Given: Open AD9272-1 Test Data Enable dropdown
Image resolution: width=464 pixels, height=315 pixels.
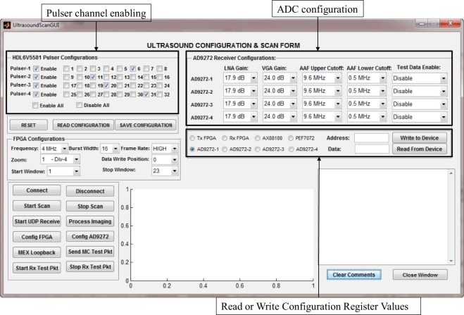Looking at the screenshot, I should pos(420,78).
